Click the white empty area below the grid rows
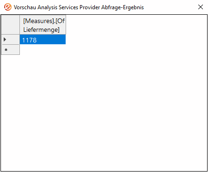 coord(104,113)
